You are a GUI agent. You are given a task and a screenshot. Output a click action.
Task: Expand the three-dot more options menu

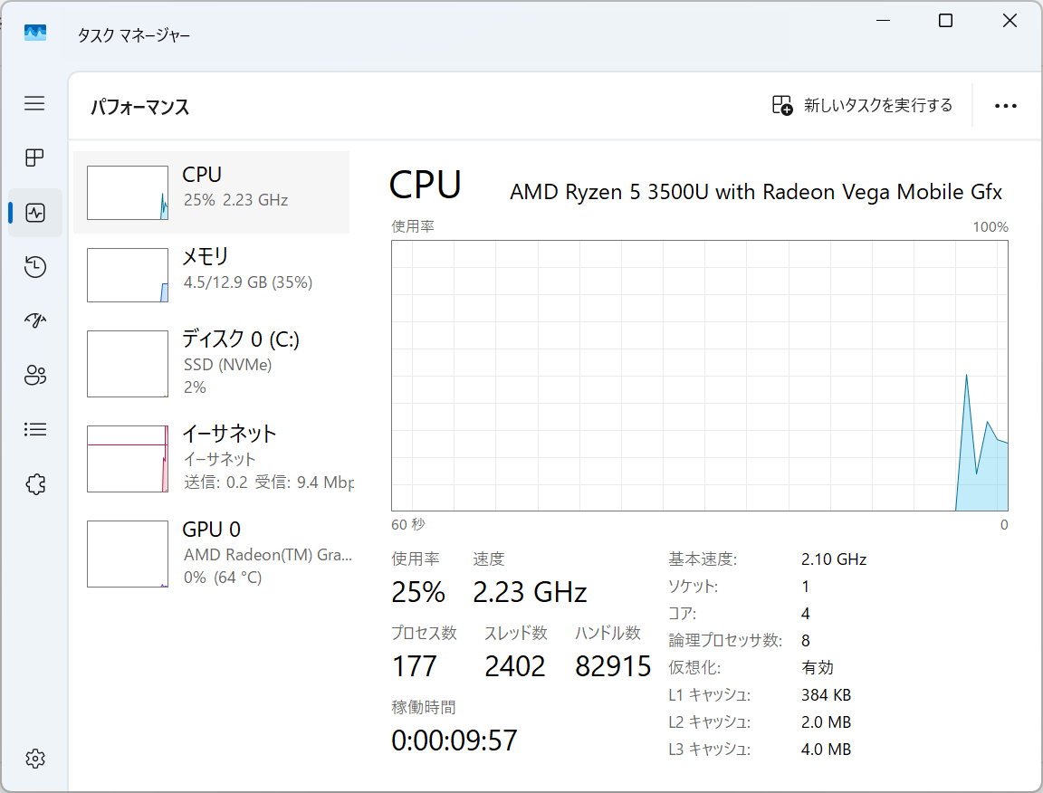(x=1005, y=106)
